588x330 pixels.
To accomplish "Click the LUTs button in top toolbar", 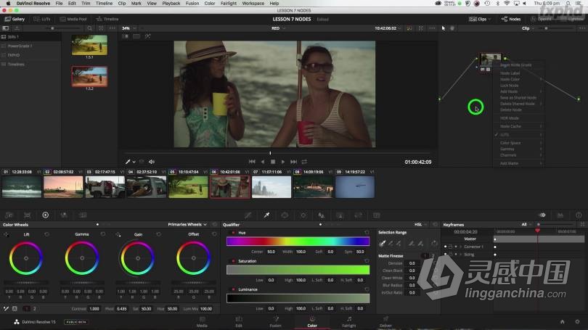I will tap(43, 19).
